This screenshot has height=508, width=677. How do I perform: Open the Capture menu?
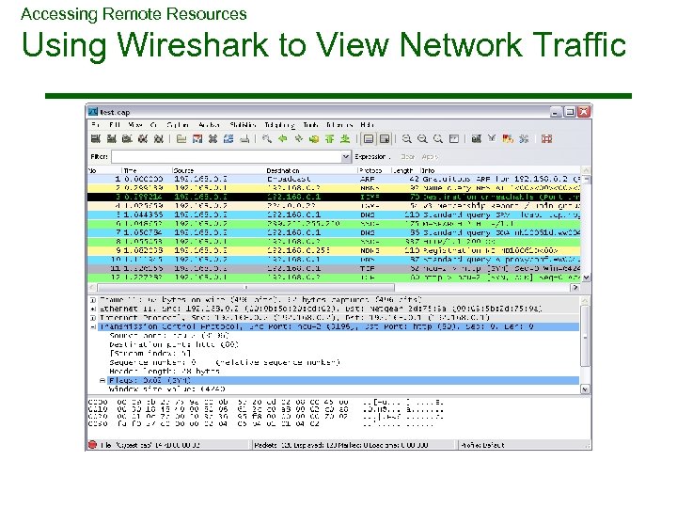tap(178, 125)
